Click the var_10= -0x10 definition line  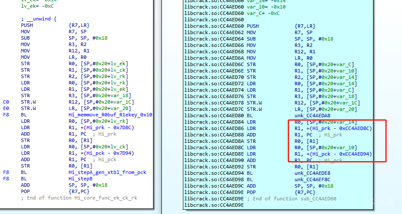tap(266, 7)
